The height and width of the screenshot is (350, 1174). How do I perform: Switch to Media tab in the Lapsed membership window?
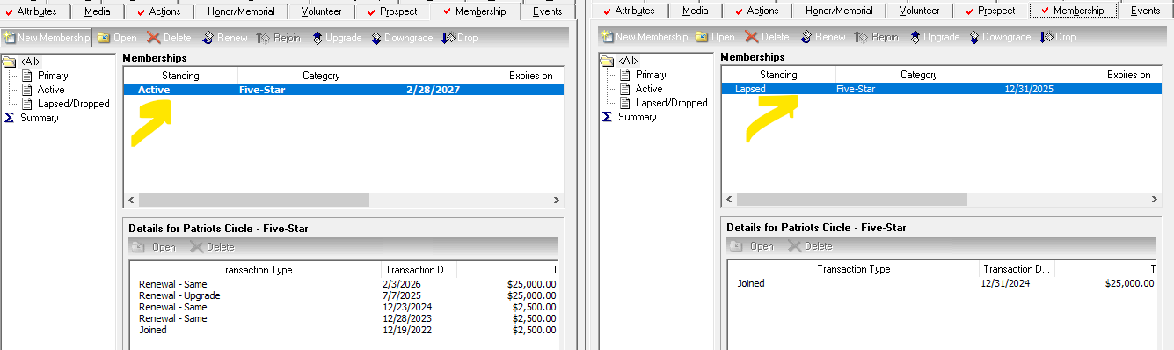695,11
